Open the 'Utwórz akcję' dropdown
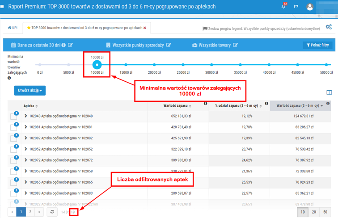The height and width of the screenshot is (218, 338). tap(30, 91)
